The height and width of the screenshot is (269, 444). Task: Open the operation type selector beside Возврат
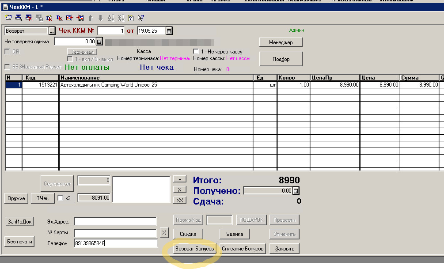click(52, 30)
